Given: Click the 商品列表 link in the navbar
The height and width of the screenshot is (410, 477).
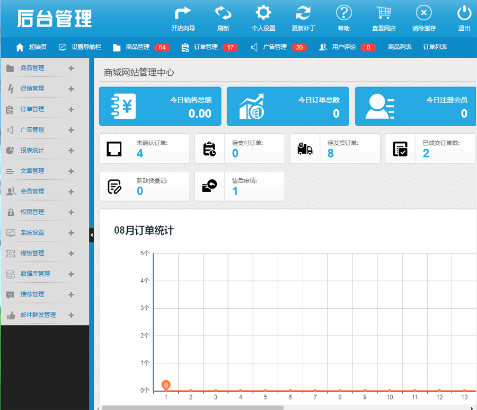Looking at the screenshot, I should (400, 47).
